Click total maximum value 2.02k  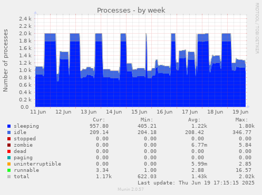(x=247, y=177)
